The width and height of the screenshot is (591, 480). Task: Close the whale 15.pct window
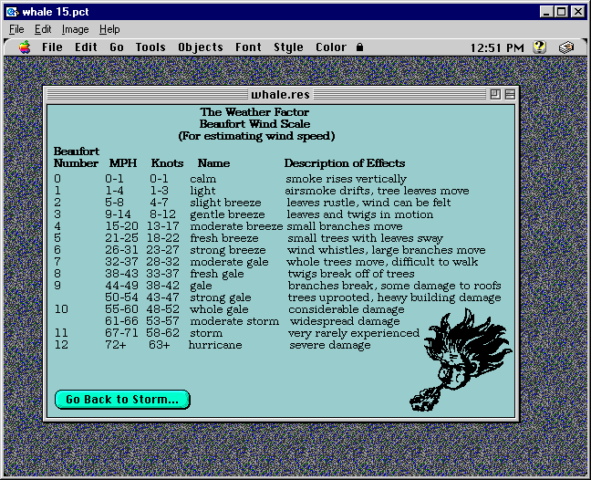click(578, 12)
